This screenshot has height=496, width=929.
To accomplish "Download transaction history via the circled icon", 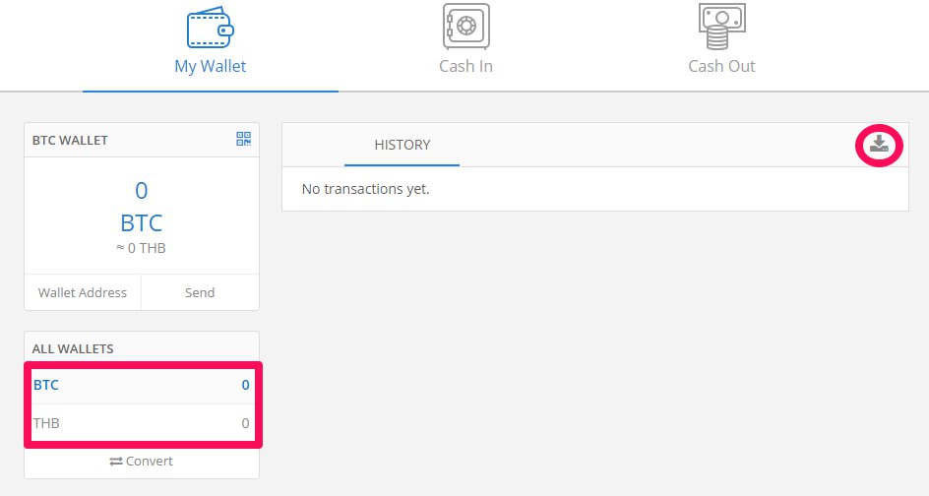I will click(879, 144).
